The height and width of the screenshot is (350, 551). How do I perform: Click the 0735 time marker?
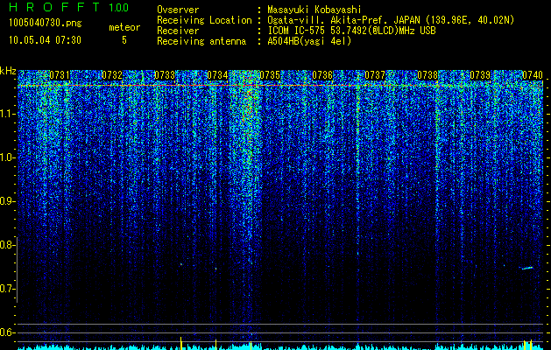(270, 75)
